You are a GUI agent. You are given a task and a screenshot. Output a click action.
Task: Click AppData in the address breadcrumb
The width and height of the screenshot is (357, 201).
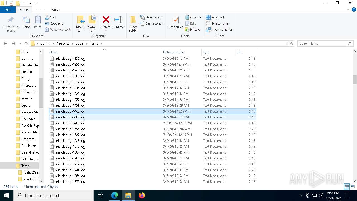[63, 44]
